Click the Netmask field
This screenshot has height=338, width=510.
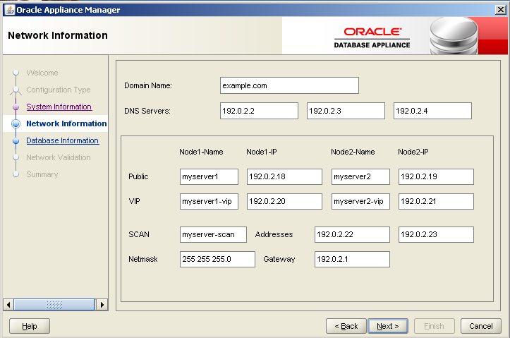pyautogui.click(x=217, y=259)
